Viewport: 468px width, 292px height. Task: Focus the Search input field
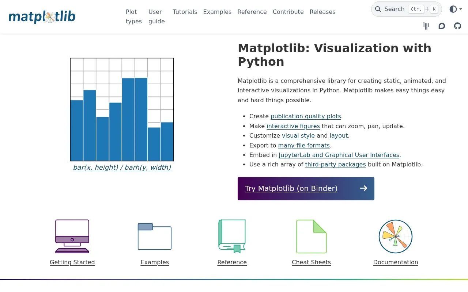tap(407, 9)
